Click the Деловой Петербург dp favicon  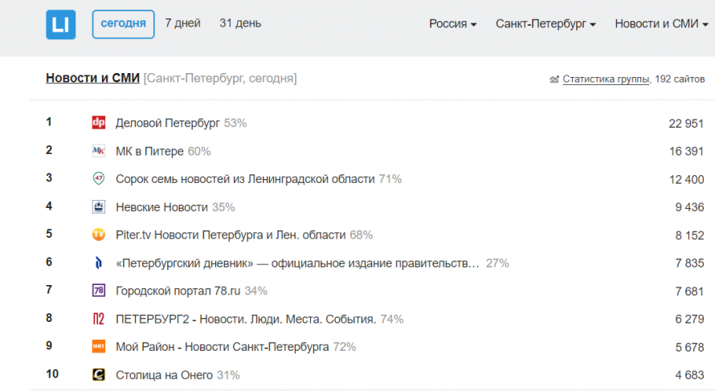tap(99, 123)
